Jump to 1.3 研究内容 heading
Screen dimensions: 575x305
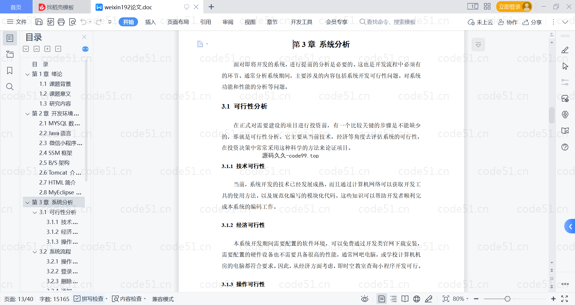click(x=55, y=104)
